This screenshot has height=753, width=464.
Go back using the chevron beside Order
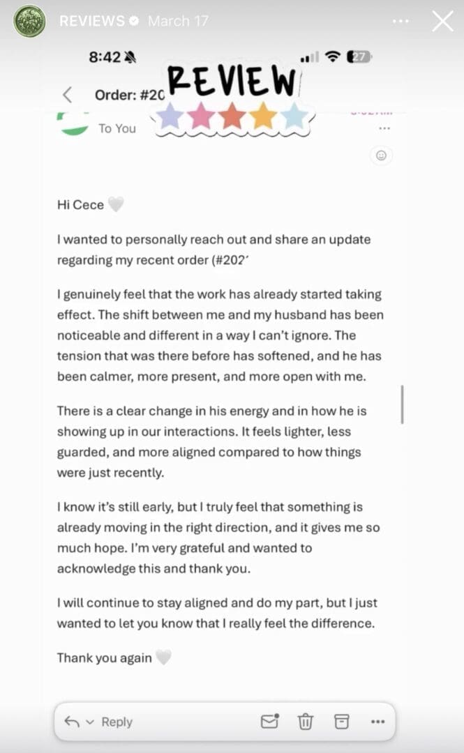[x=68, y=95]
